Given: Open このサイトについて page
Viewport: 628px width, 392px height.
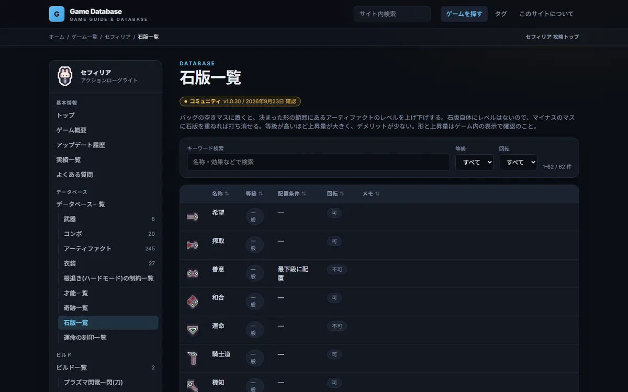Looking at the screenshot, I should pos(546,14).
